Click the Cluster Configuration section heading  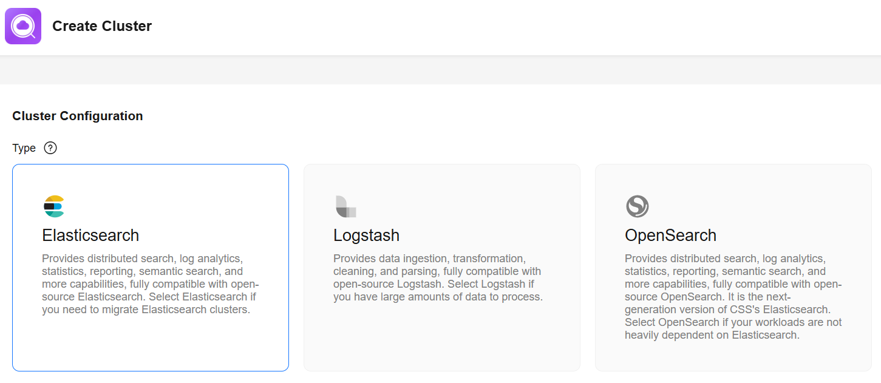[x=78, y=116]
